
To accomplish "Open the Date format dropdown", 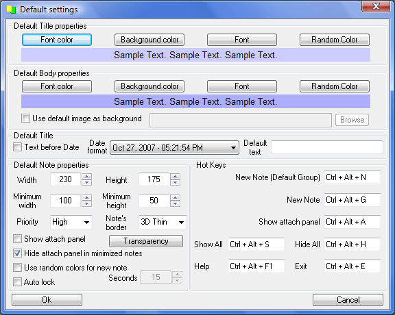I will 174,148.
